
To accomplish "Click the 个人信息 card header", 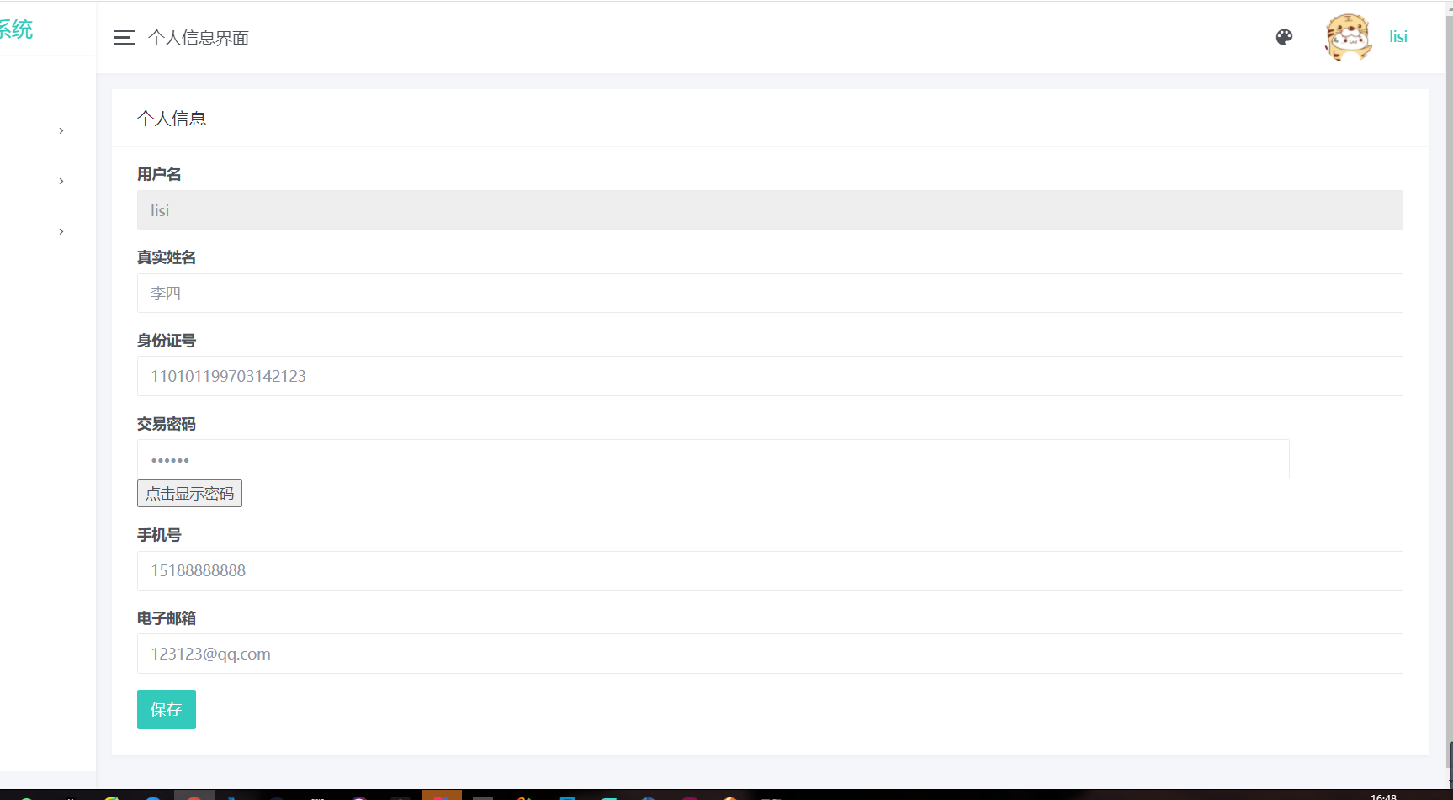I will pyautogui.click(x=172, y=119).
